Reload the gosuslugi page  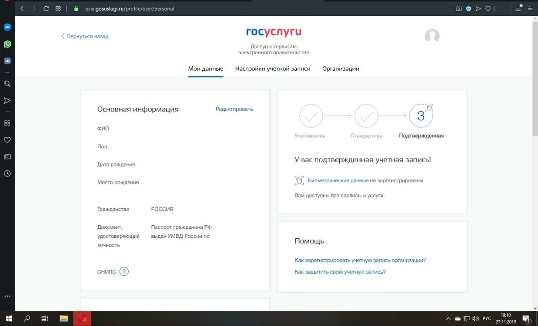(45, 9)
